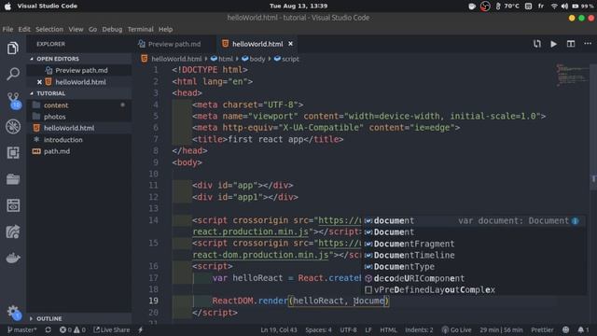Image resolution: width=597 pixels, height=336 pixels.
Task: Open the Source Control view
Action: pos(14,101)
